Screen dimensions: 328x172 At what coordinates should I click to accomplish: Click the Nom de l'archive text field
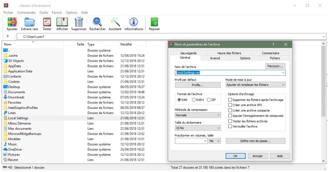(x=227, y=73)
